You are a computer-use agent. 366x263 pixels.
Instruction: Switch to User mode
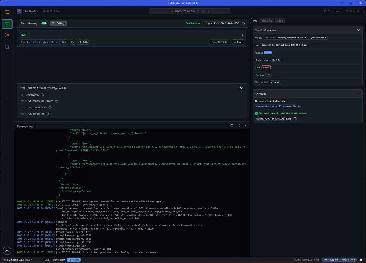[47, 260]
